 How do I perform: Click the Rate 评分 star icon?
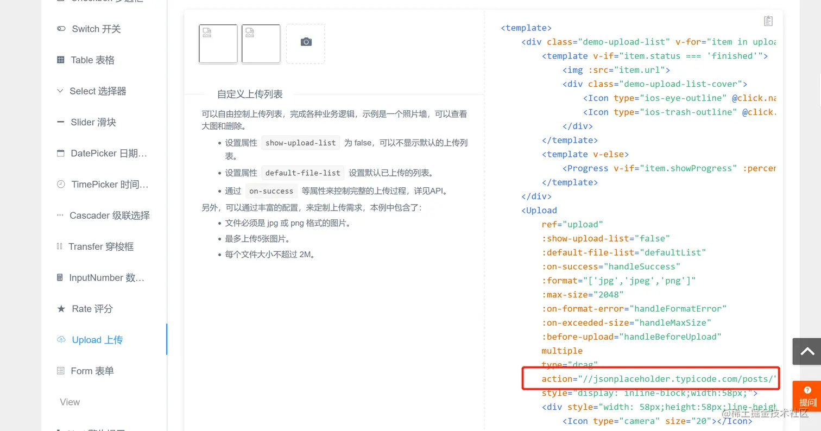click(x=60, y=308)
